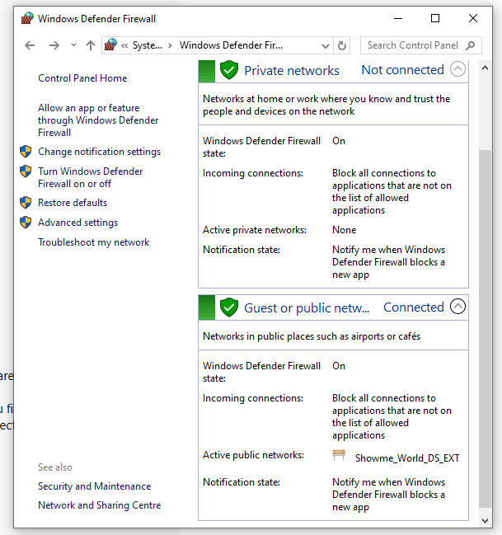The height and width of the screenshot is (535, 502).
Task: Open Change notification settings
Action: click(x=99, y=152)
